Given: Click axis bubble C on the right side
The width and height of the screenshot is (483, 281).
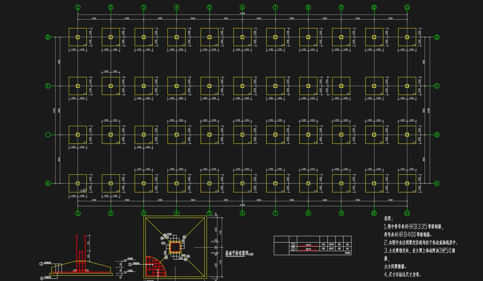Looking at the screenshot, I should (x=437, y=86).
